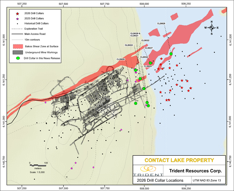Click the compass rose north arrow
234x191 pixels.
[x=211, y=28]
